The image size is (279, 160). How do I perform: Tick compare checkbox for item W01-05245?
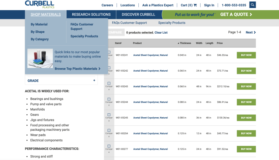(109, 115)
